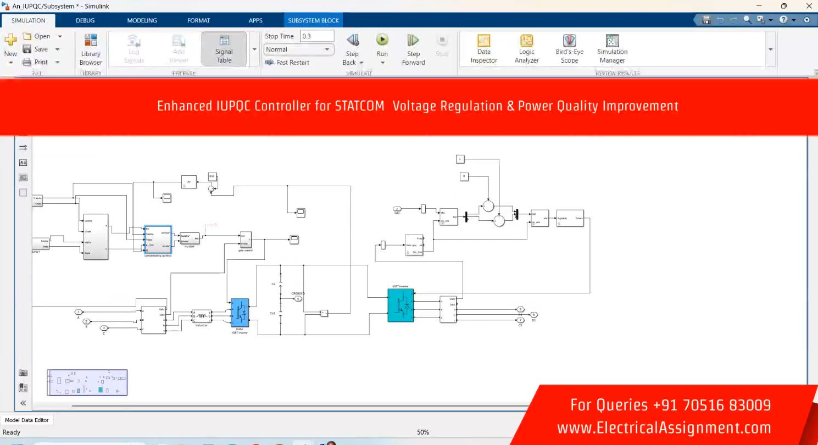Switch to the MODELING tab
The image size is (818, 445).
(x=142, y=20)
